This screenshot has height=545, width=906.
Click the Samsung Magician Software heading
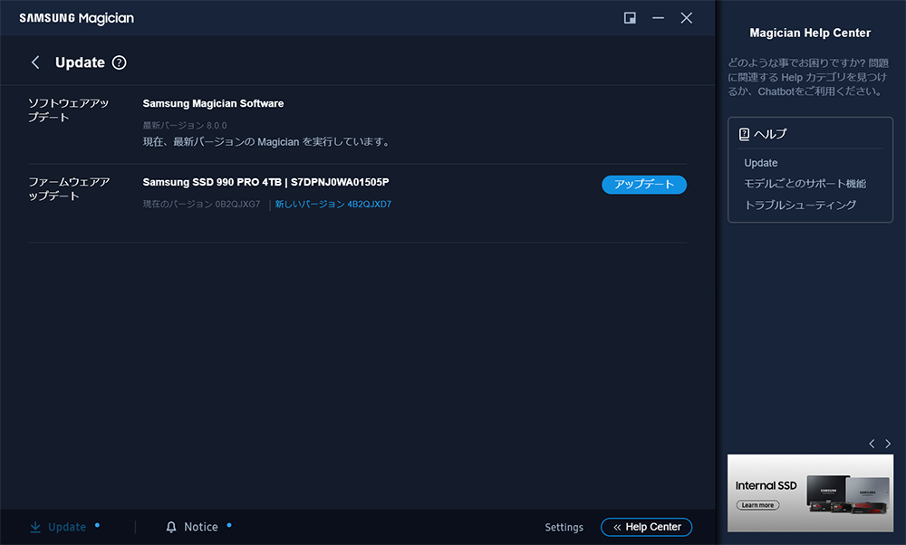[213, 103]
